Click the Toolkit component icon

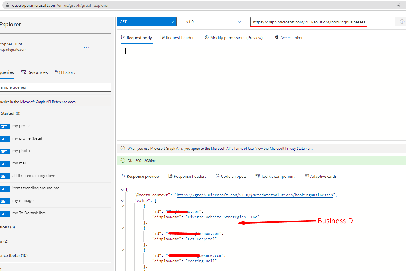point(258,176)
